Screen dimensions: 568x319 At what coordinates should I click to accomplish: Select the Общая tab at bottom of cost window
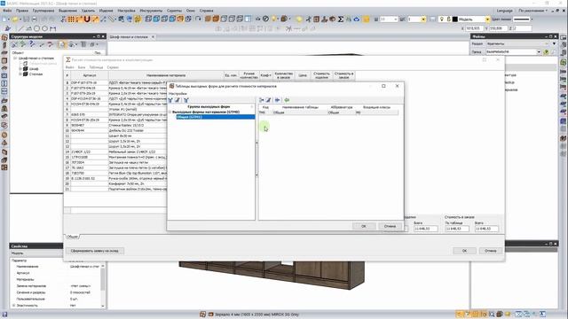(73, 237)
